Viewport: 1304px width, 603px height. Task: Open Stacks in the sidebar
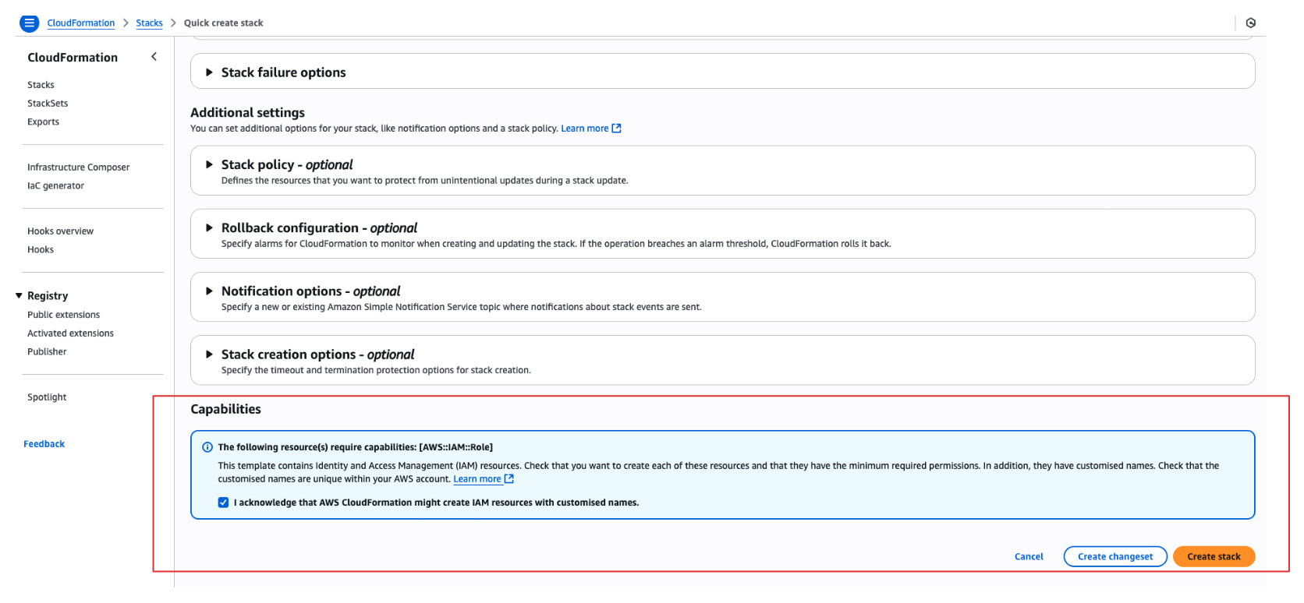(x=41, y=85)
